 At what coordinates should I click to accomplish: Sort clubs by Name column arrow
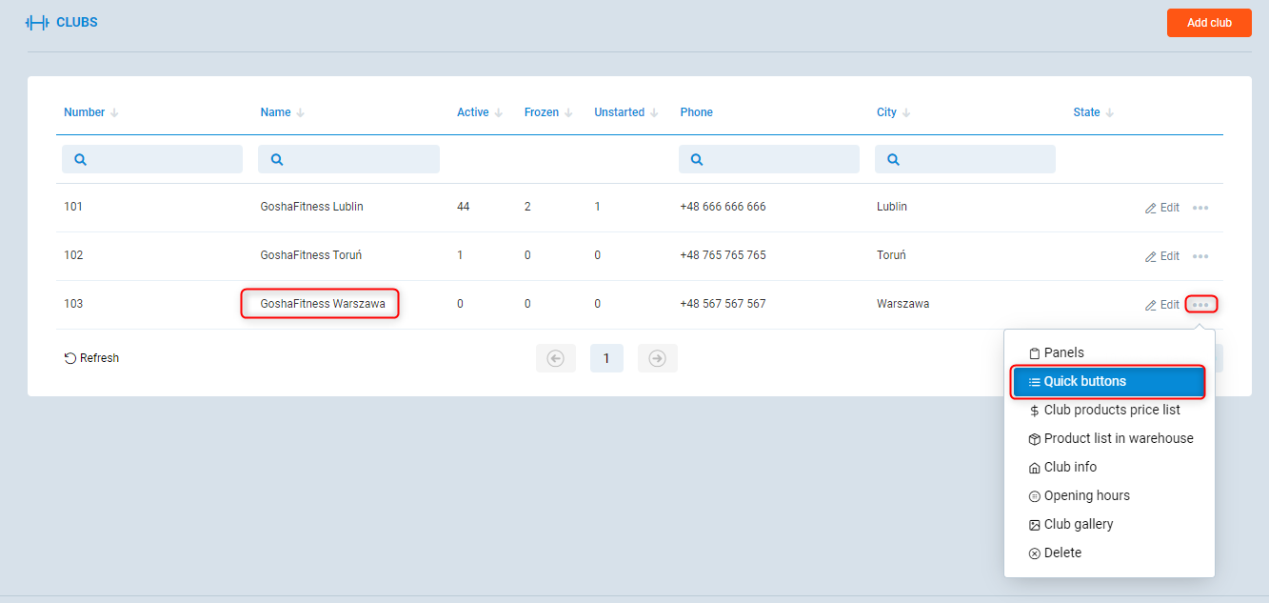click(300, 112)
